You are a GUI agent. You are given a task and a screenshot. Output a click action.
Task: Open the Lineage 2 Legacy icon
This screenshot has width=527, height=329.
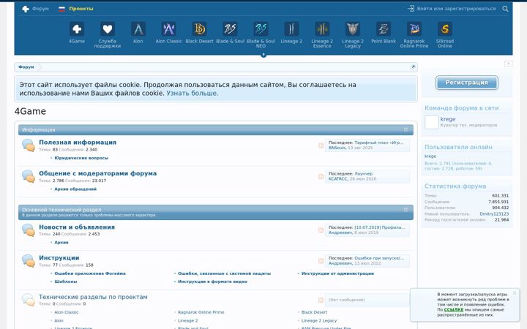pos(353,29)
